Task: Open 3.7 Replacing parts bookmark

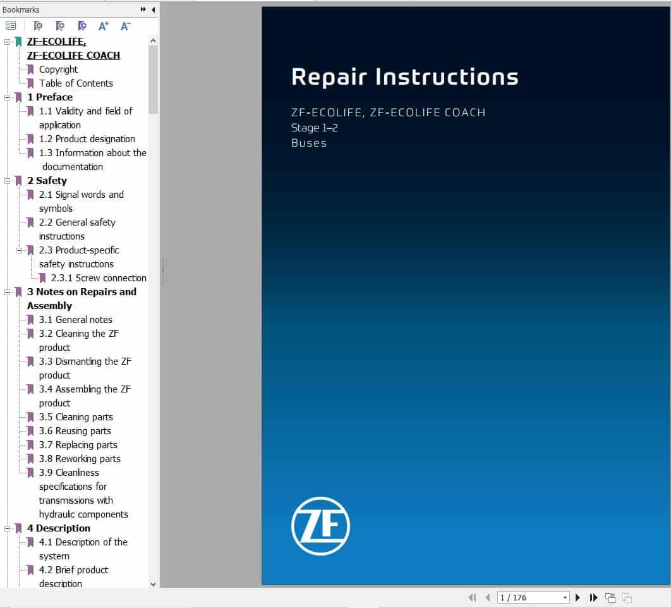Action: coord(78,445)
